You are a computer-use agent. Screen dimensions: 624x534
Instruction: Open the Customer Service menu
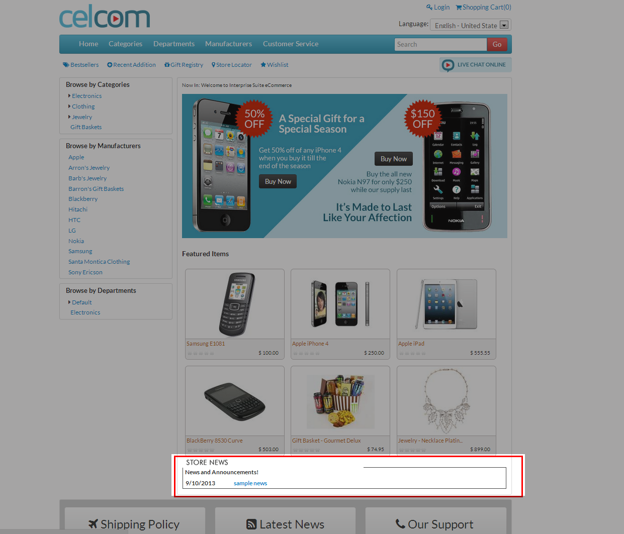(x=291, y=44)
